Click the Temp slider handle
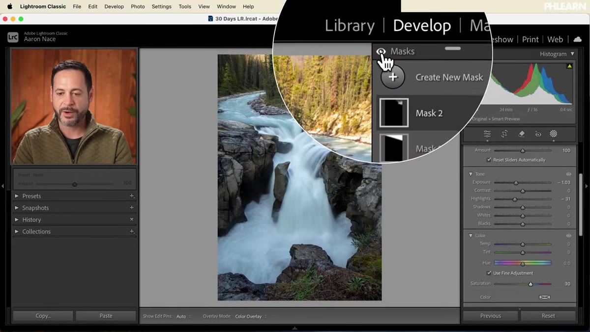The image size is (590, 332). point(523,244)
